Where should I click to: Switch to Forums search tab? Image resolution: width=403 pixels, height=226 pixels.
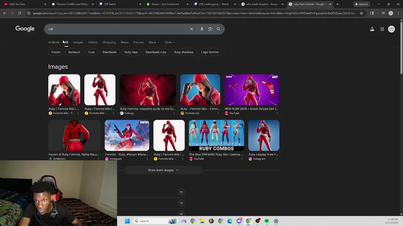point(139,42)
